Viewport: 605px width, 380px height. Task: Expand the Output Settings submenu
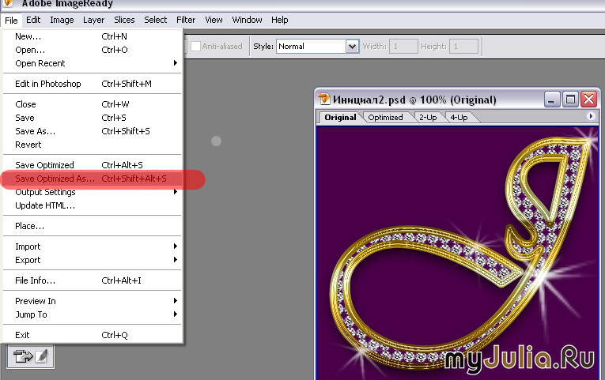92,192
